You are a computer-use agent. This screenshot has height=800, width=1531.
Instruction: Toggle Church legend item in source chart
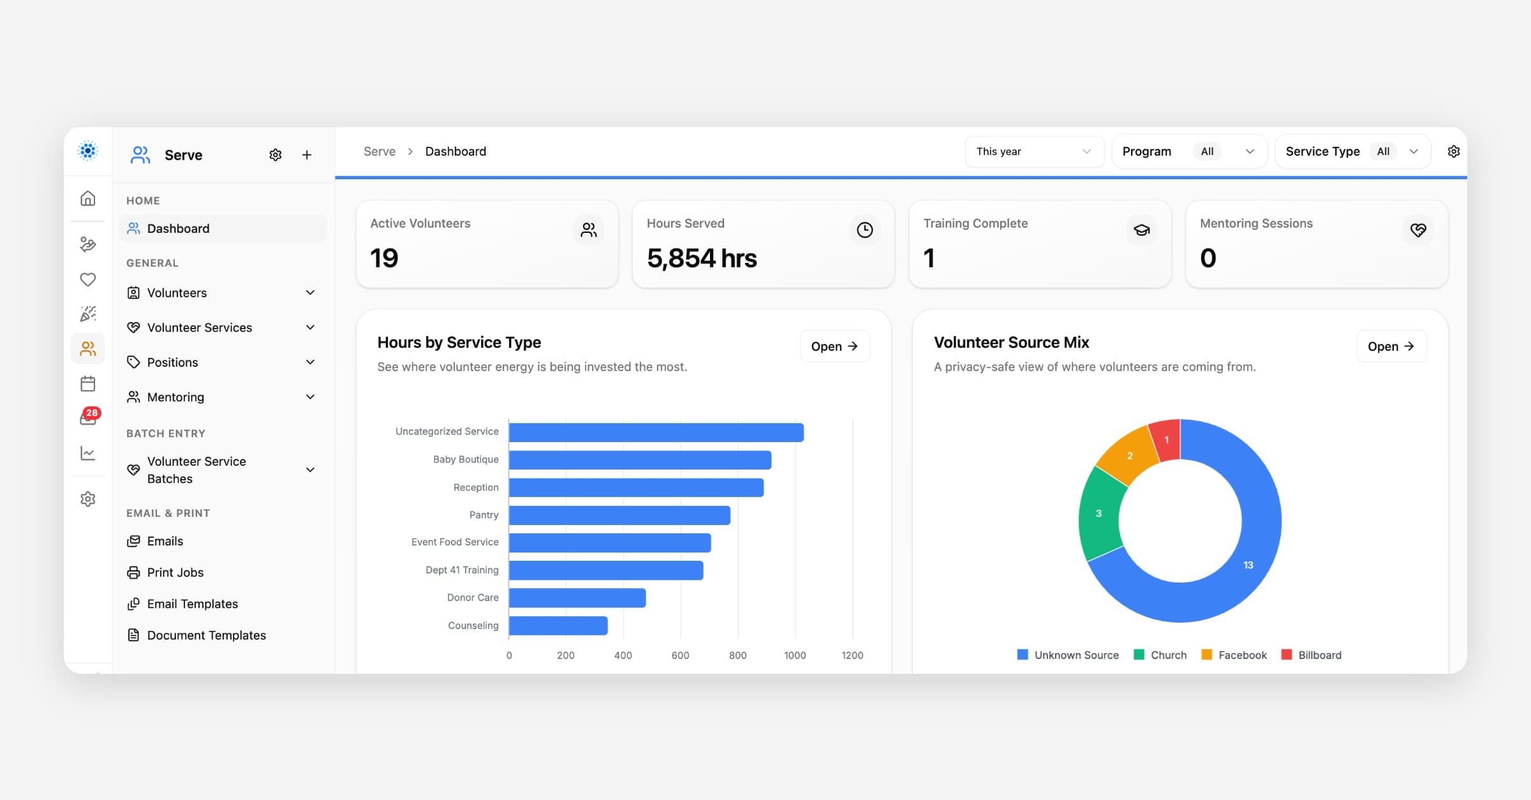pos(1160,655)
